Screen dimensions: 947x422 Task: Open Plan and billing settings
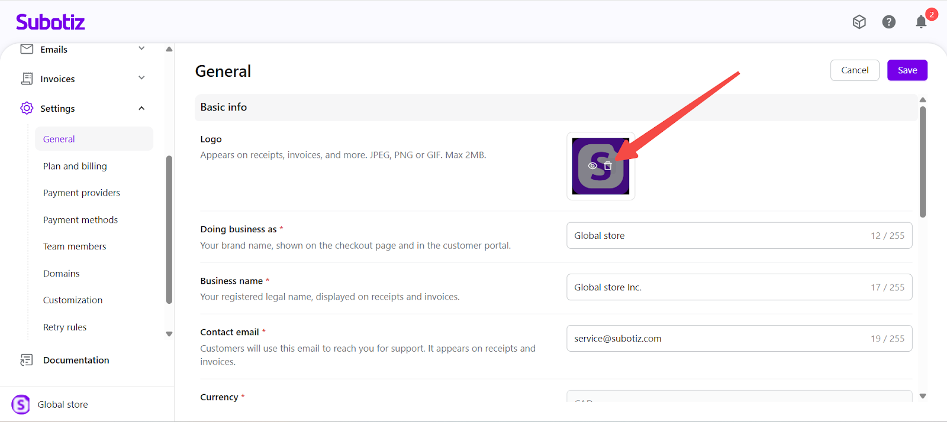point(75,166)
